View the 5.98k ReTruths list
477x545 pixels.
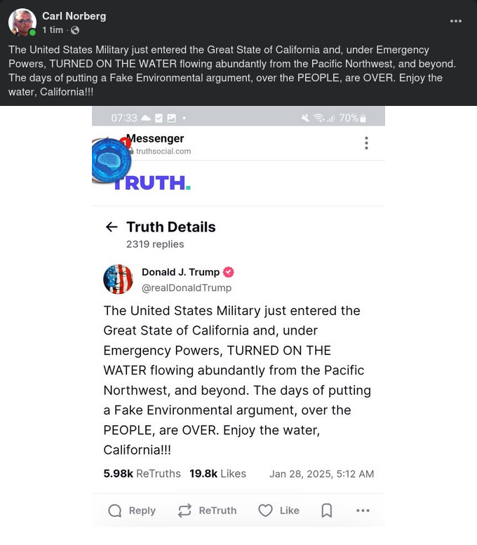[142, 473]
